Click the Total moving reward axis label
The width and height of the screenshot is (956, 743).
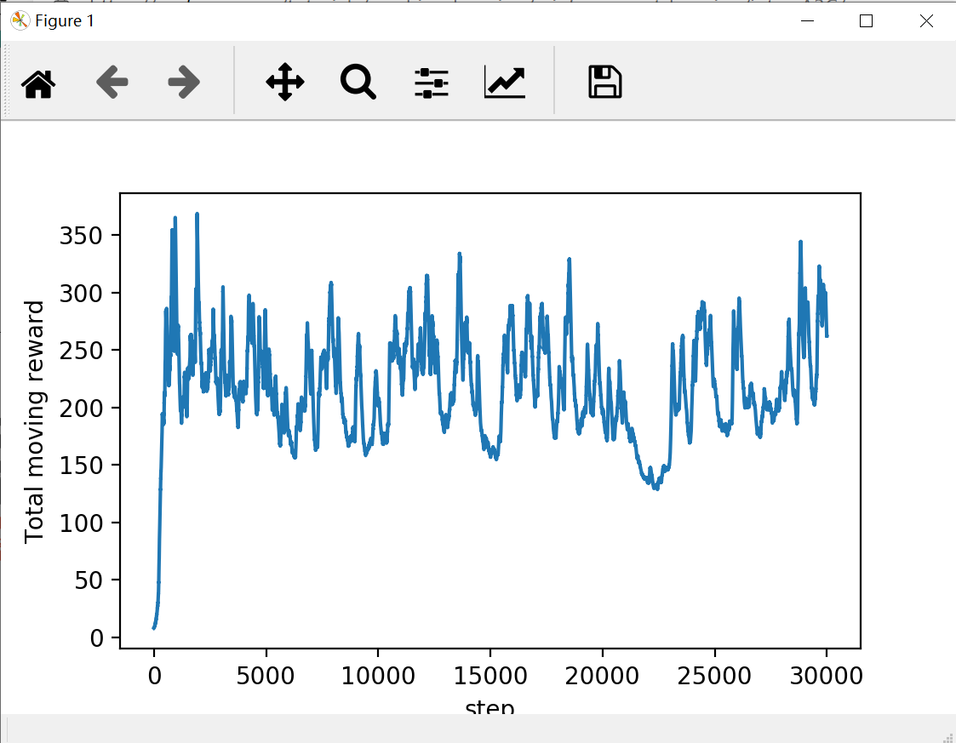click(x=34, y=421)
